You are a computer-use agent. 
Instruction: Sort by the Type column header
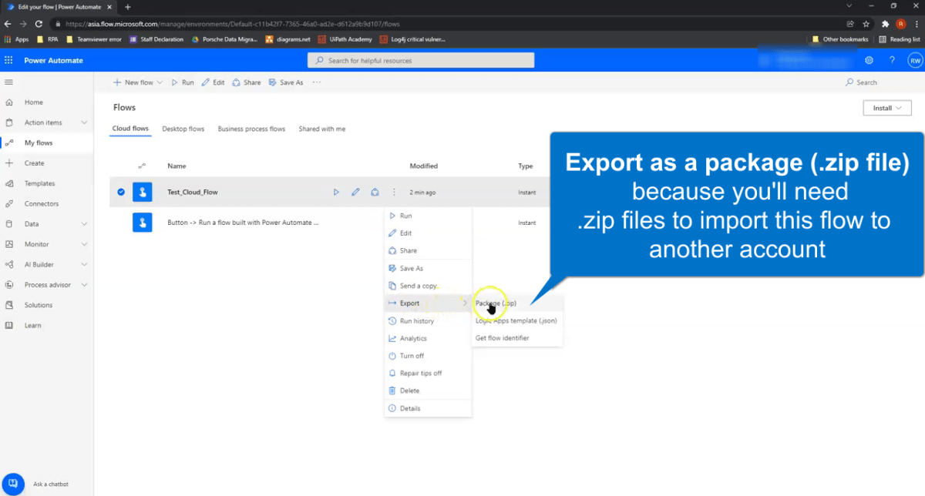526,166
